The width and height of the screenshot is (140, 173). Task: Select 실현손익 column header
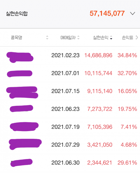101,38
